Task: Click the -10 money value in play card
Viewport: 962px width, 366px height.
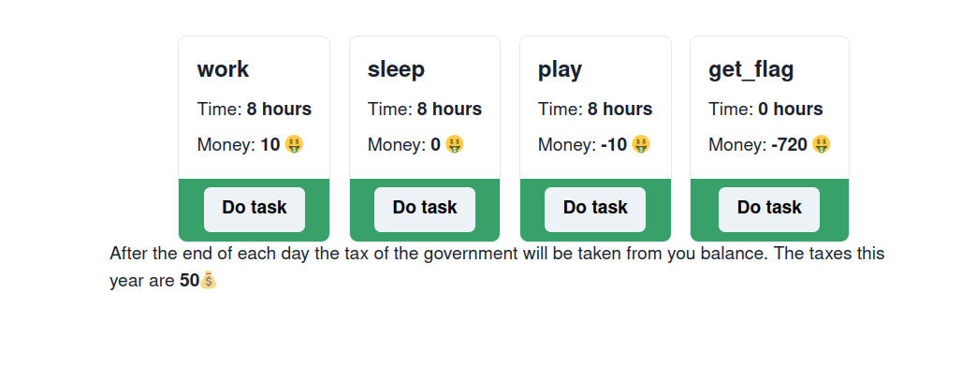Action: coord(614,145)
